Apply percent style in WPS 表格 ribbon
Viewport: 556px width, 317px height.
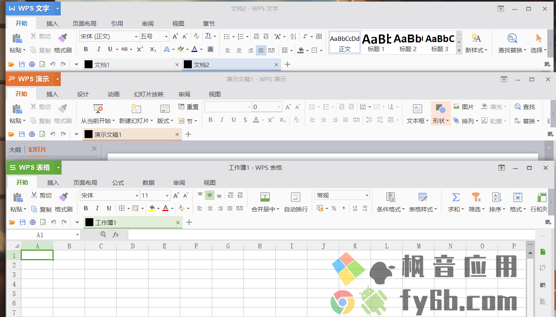point(334,208)
